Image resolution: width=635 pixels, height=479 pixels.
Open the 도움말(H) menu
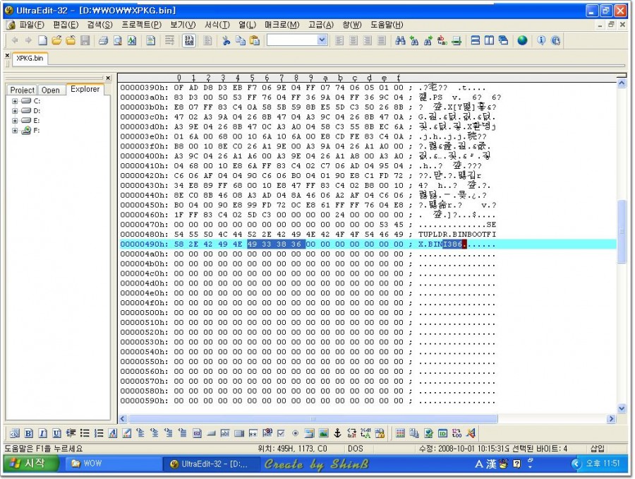[x=387, y=25]
